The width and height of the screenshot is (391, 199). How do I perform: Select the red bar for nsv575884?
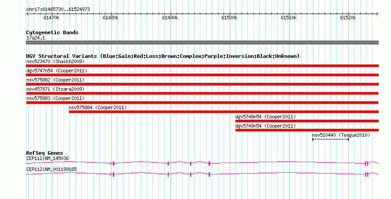coord(224,112)
